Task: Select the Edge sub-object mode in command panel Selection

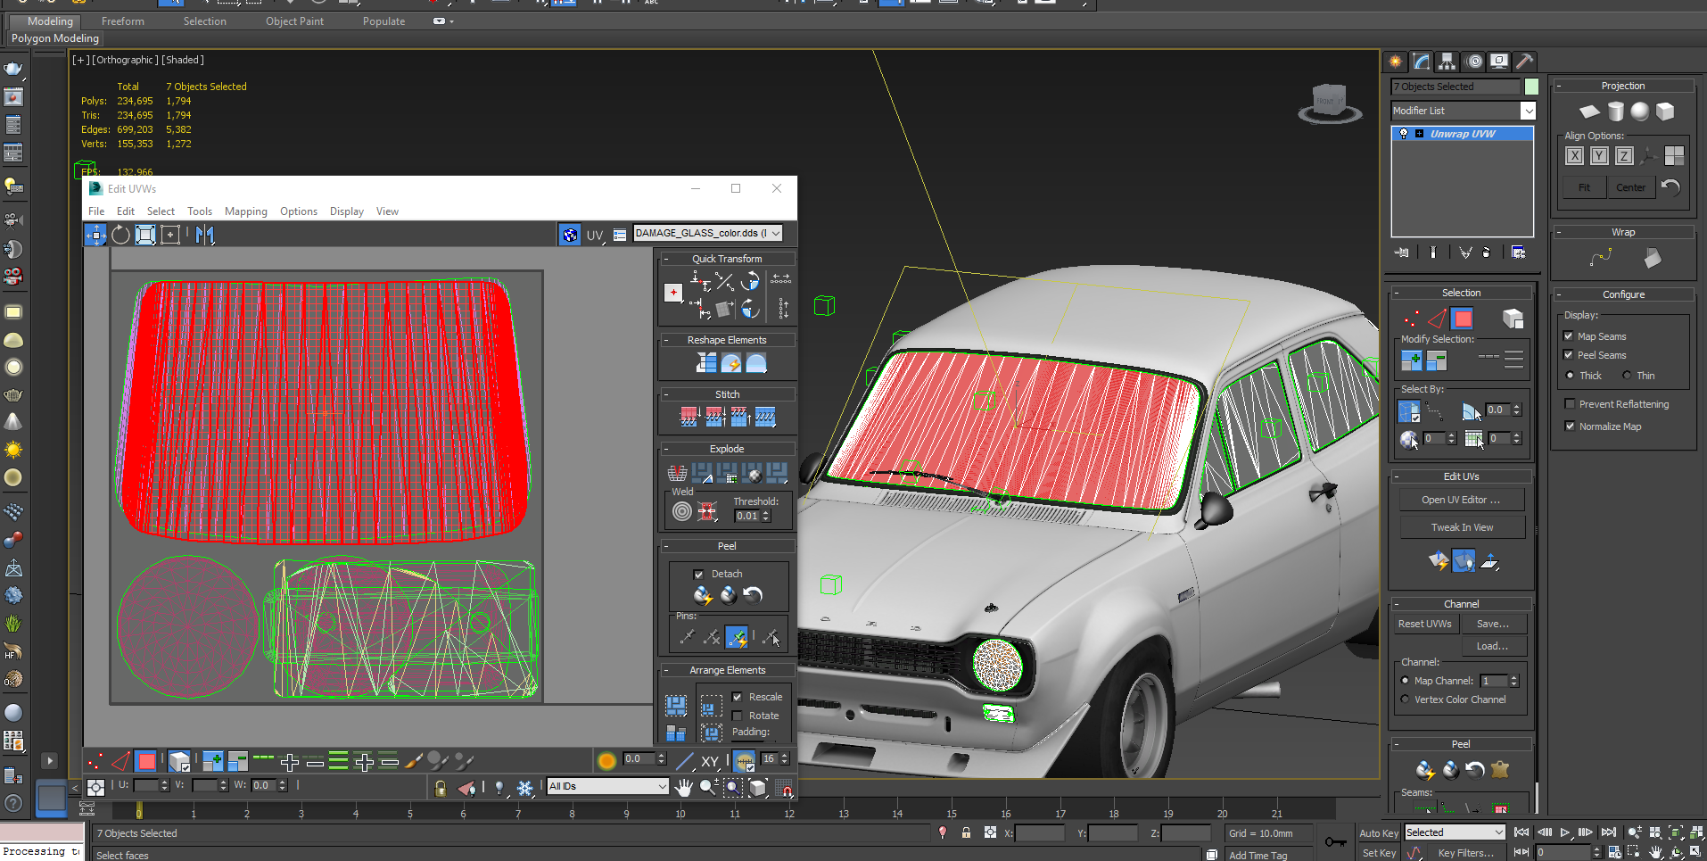Action: point(1437,319)
